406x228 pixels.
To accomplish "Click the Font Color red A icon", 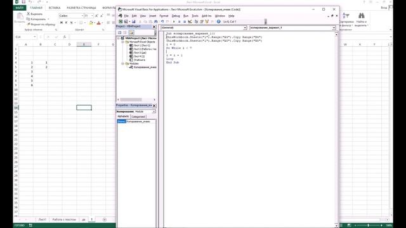I will click(x=99, y=23).
